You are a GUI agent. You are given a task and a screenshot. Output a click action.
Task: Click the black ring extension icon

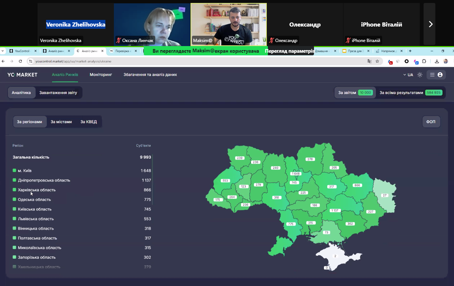coord(407,61)
